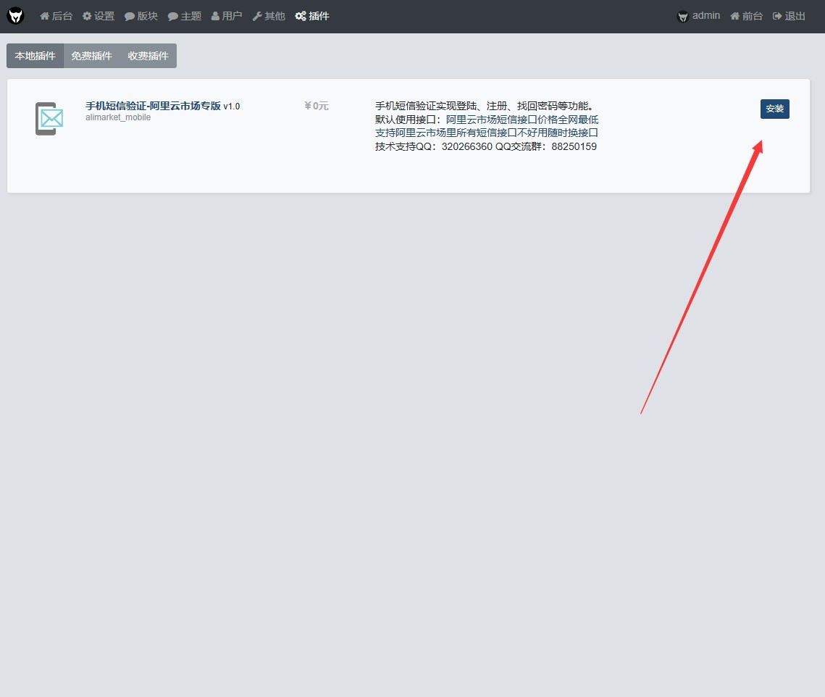The height and width of the screenshot is (697, 825).
Task: Click the admin avatar icon
Action: (682, 17)
